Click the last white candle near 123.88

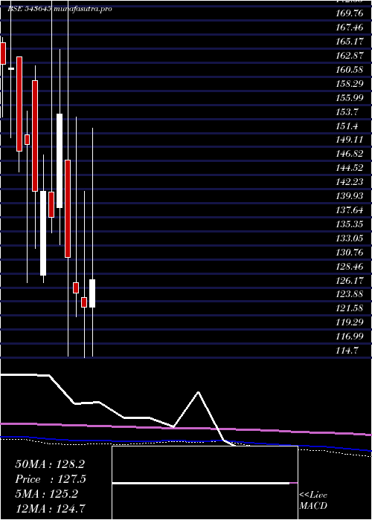tap(92, 293)
